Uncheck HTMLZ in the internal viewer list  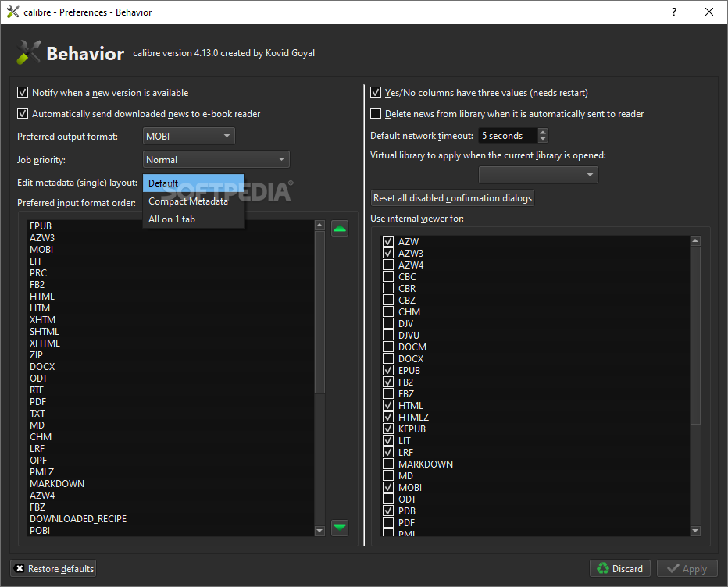(x=388, y=417)
